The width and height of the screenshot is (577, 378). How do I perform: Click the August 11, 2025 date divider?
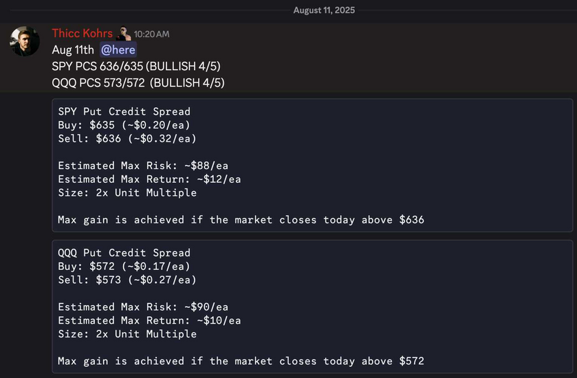click(324, 10)
